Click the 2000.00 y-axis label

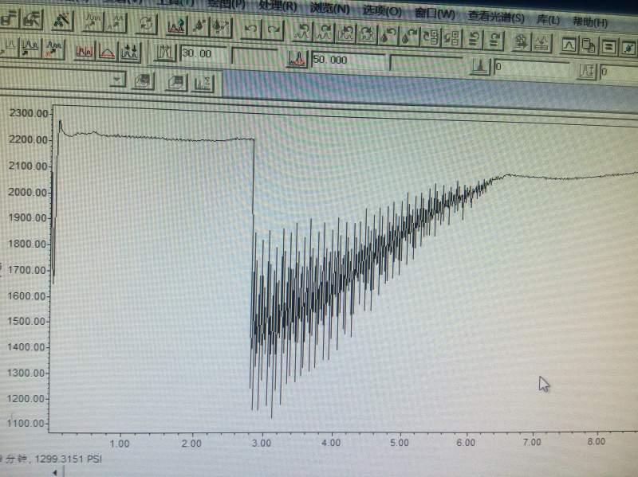pos(27,192)
